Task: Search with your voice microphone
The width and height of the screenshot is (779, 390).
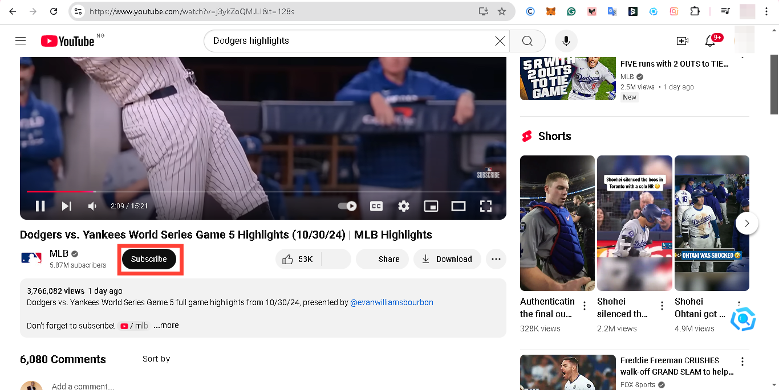Action: pyautogui.click(x=566, y=41)
